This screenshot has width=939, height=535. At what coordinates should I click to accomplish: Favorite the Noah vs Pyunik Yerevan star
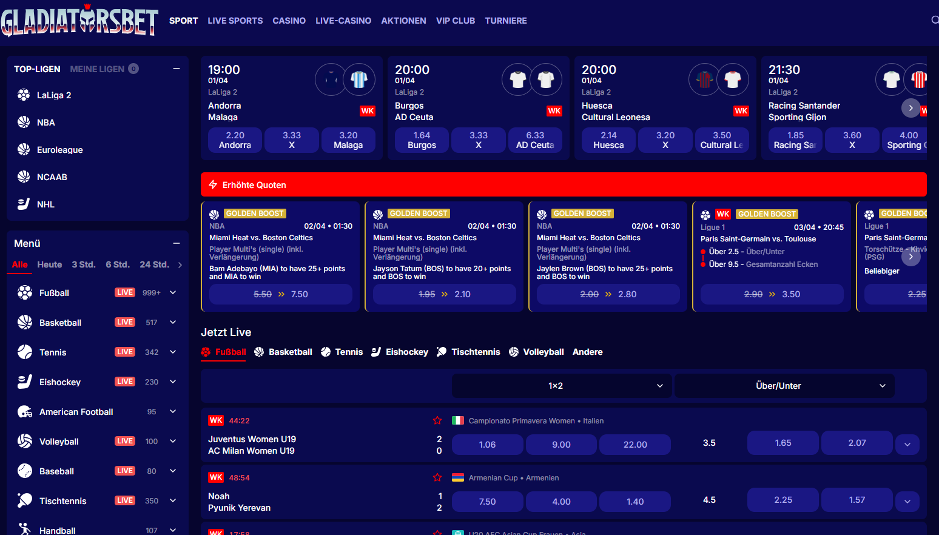tap(437, 477)
